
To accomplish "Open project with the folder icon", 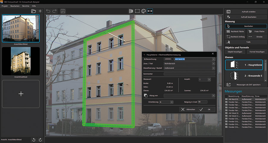I will click(34, 11).
